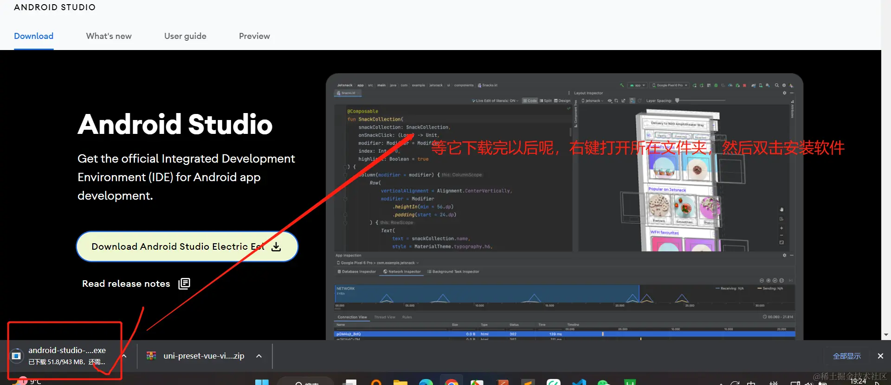Click the taskbar clock showing 19:24
This screenshot has width=891, height=385.
[858, 381]
